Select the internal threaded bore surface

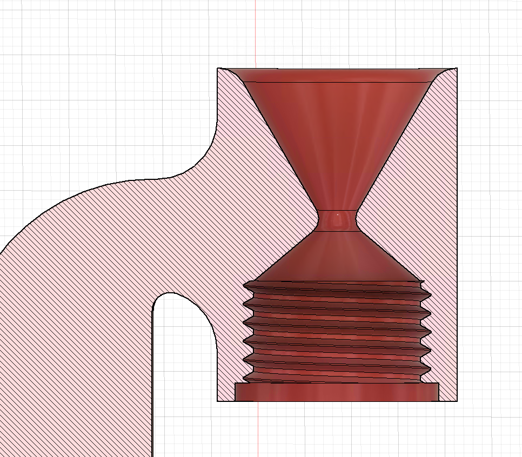click(x=337, y=332)
